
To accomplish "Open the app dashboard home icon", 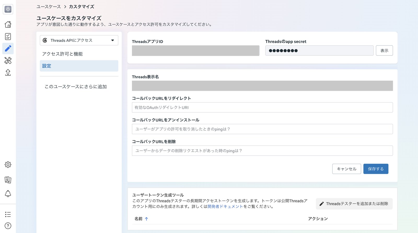I will [x=8, y=24].
